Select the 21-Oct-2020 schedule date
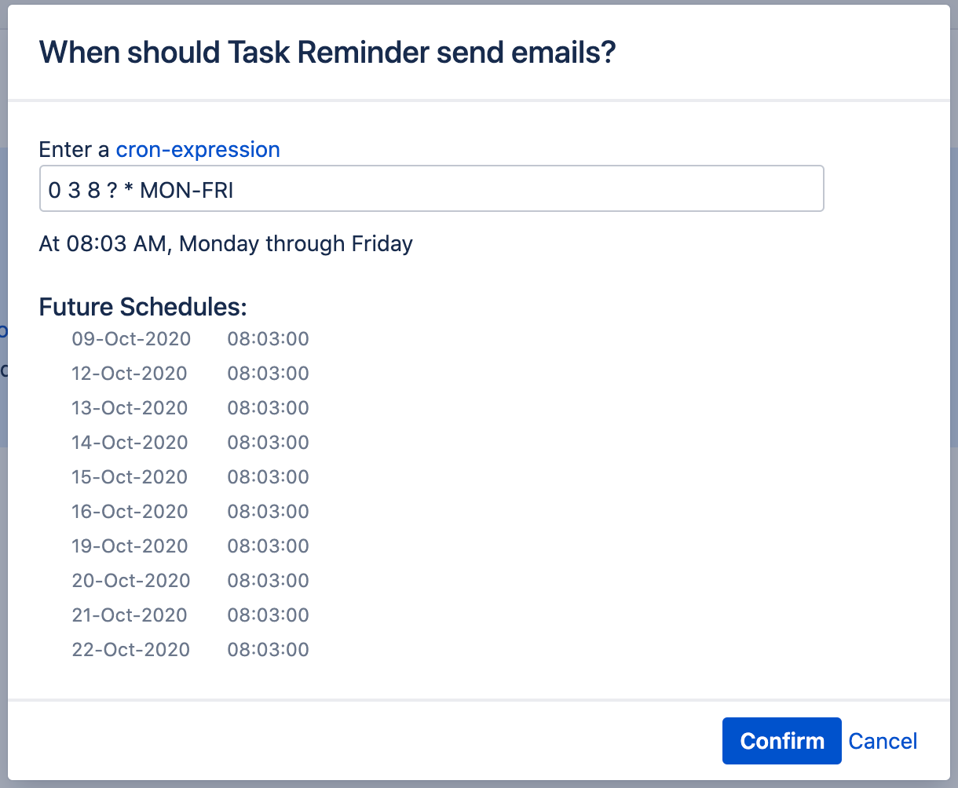Screen dimensions: 958x788 (x=130, y=615)
